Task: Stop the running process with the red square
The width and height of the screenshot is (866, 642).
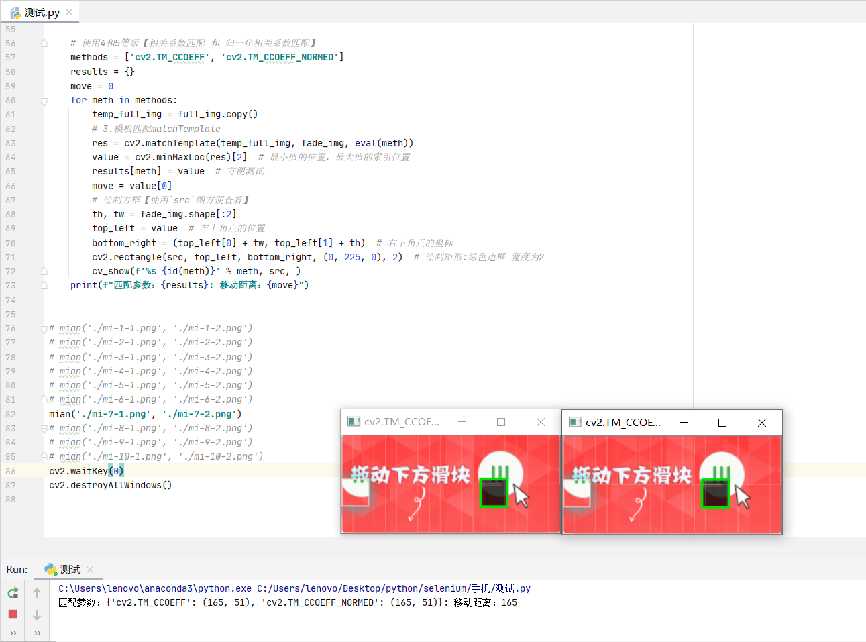Action: point(13,614)
